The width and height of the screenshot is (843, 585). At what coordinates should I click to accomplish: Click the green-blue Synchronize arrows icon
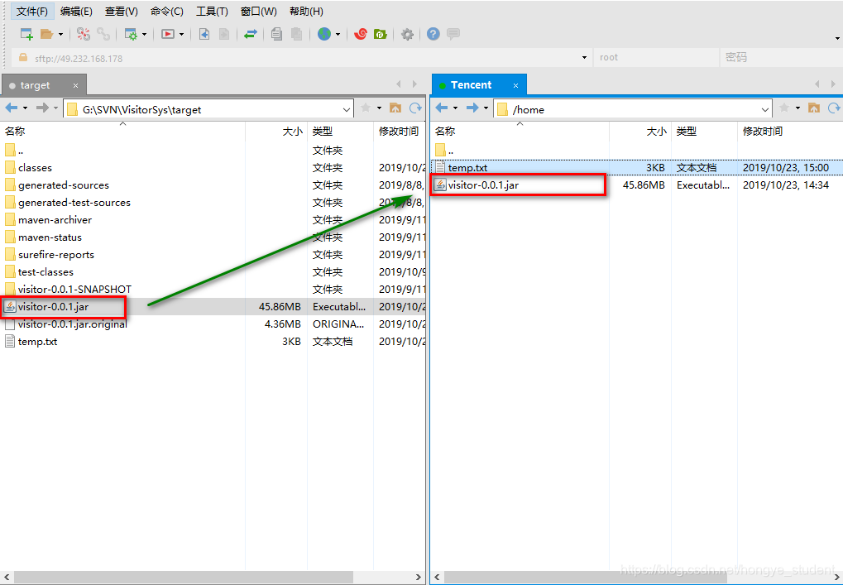point(251,35)
